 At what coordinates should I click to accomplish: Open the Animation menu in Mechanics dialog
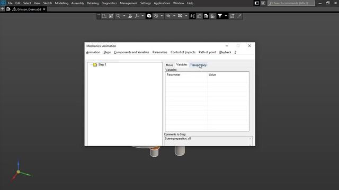point(93,52)
